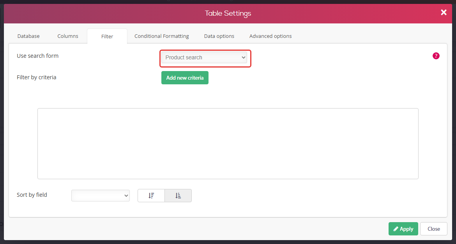The width and height of the screenshot is (456, 244).
Task: Click the Sort by field label
Action: [32, 195]
